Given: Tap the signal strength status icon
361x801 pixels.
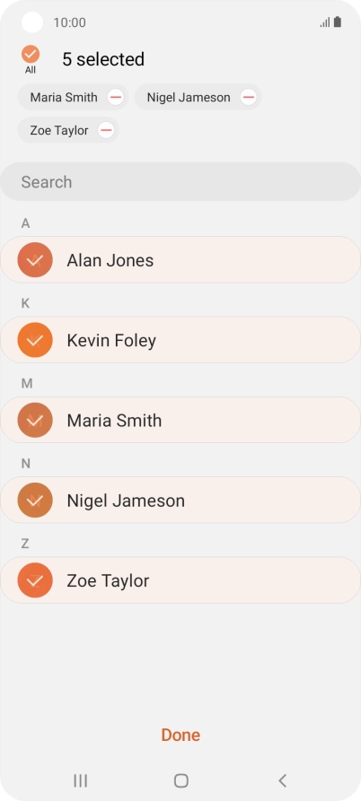Looking at the screenshot, I should pyautogui.click(x=325, y=22).
